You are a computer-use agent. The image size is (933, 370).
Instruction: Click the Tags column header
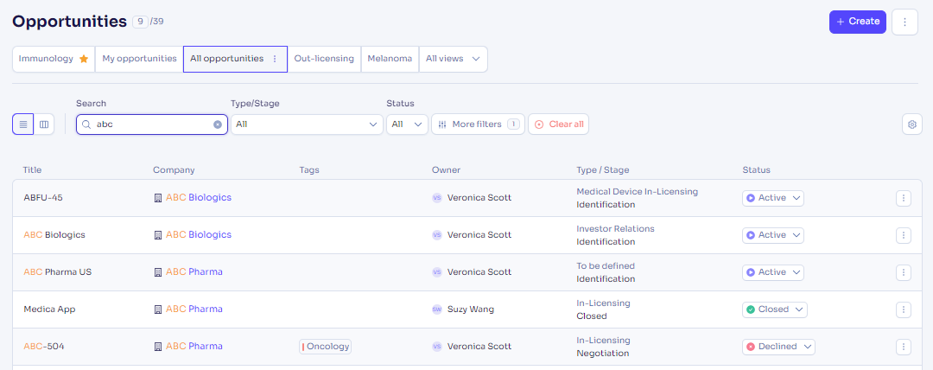(x=309, y=169)
